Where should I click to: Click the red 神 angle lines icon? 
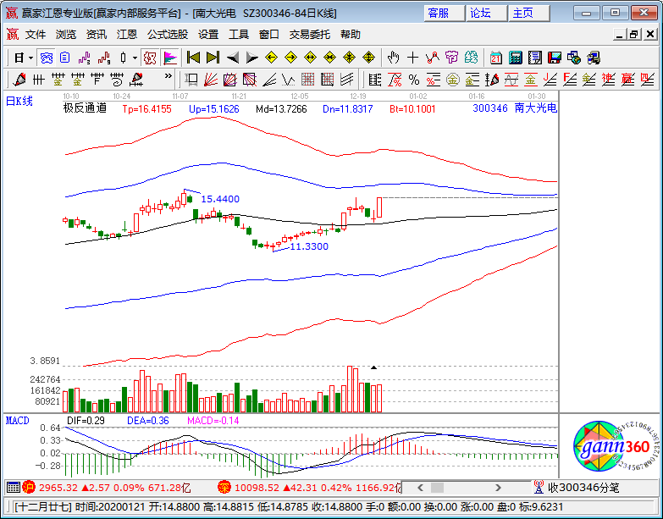click(608, 80)
